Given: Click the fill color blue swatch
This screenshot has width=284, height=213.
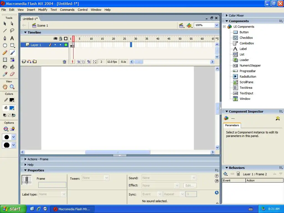Looking at the screenshot, I should coord(12,108).
